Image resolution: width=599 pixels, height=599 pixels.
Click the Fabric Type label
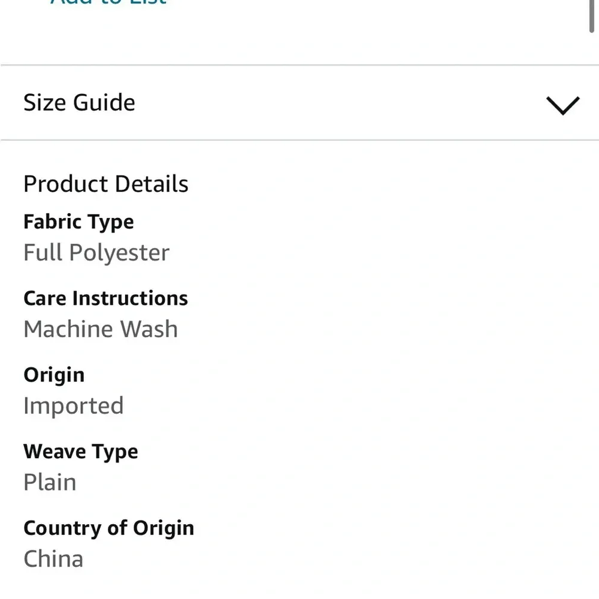(78, 222)
